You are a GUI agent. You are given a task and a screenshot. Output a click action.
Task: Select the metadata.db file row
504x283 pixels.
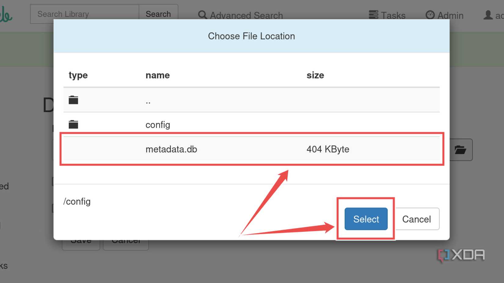pos(171,149)
